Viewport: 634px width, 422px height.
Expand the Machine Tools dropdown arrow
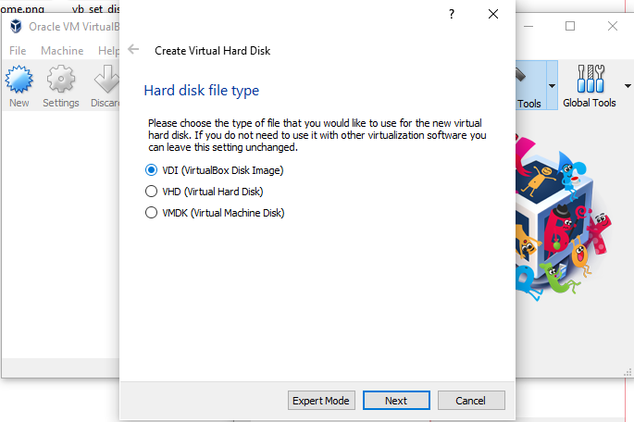552,86
